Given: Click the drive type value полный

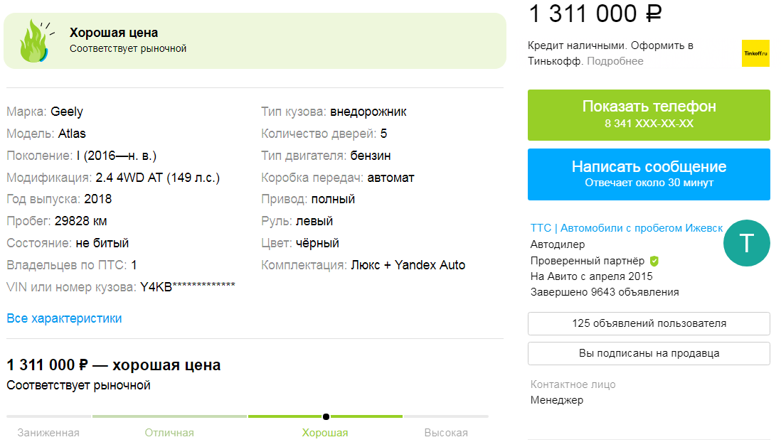Looking at the screenshot, I should pyautogui.click(x=333, y=200).
